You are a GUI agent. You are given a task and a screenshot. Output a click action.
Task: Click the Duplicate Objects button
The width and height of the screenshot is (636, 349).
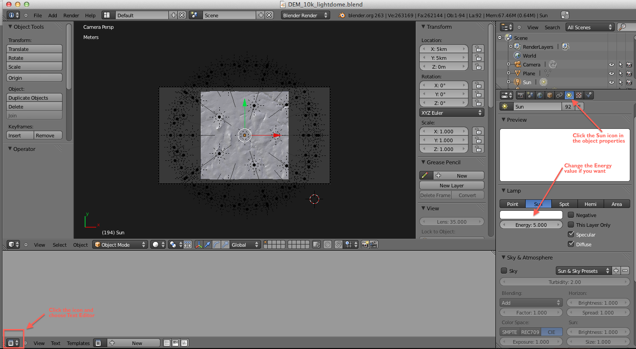[34, 97]
